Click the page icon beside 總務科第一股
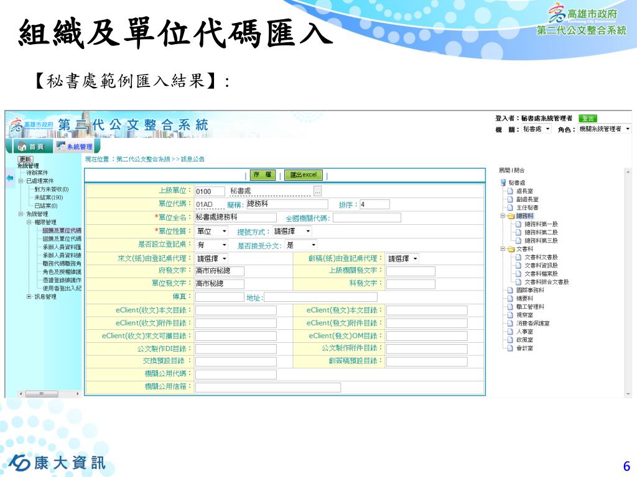 pyautogui.click(x=518, y=224)
